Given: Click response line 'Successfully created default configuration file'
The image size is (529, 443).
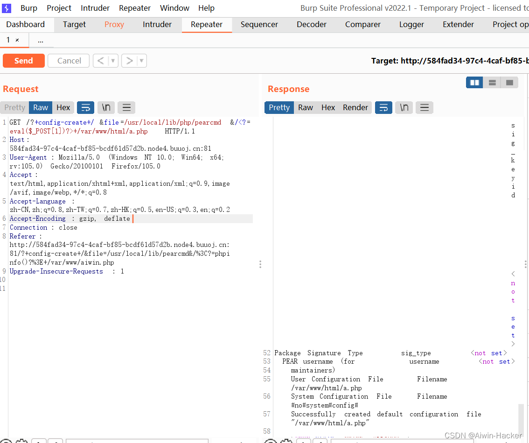Looking at the screenshot, I should pos(386,415).
